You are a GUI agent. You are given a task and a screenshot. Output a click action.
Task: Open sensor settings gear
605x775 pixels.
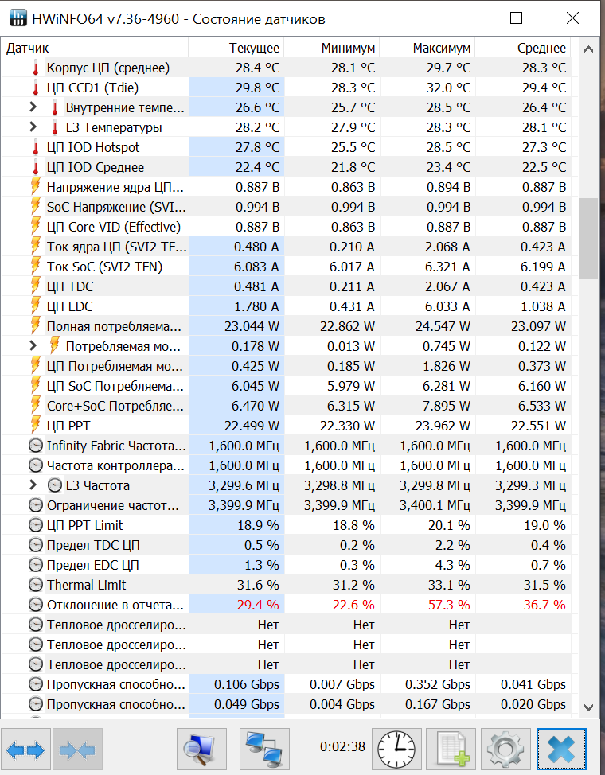[505, 749]
